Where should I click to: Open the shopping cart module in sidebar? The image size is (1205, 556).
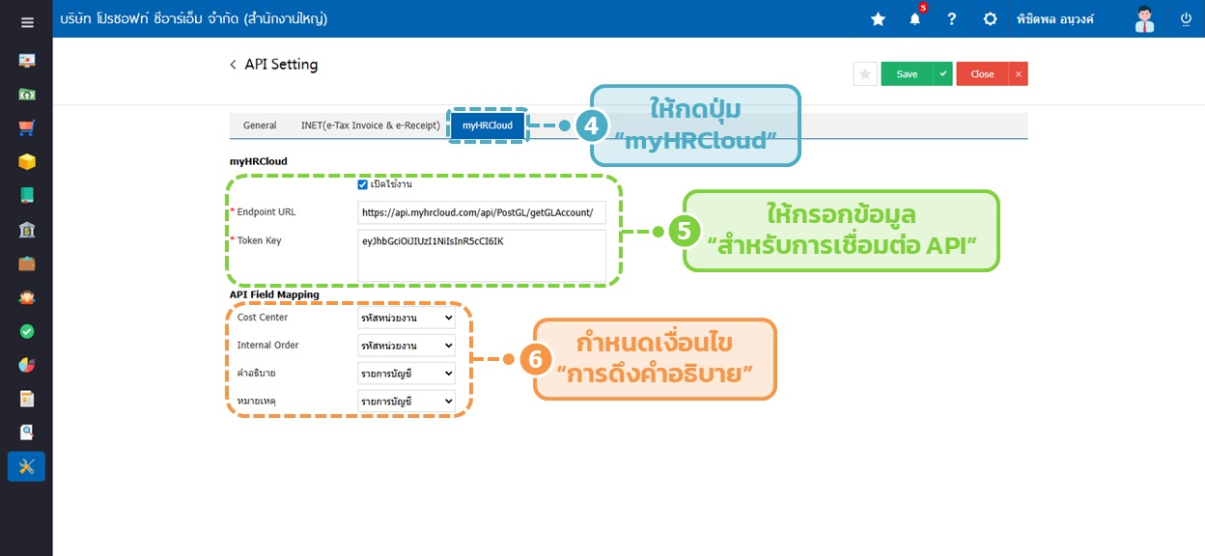click(x=27, y=127)
